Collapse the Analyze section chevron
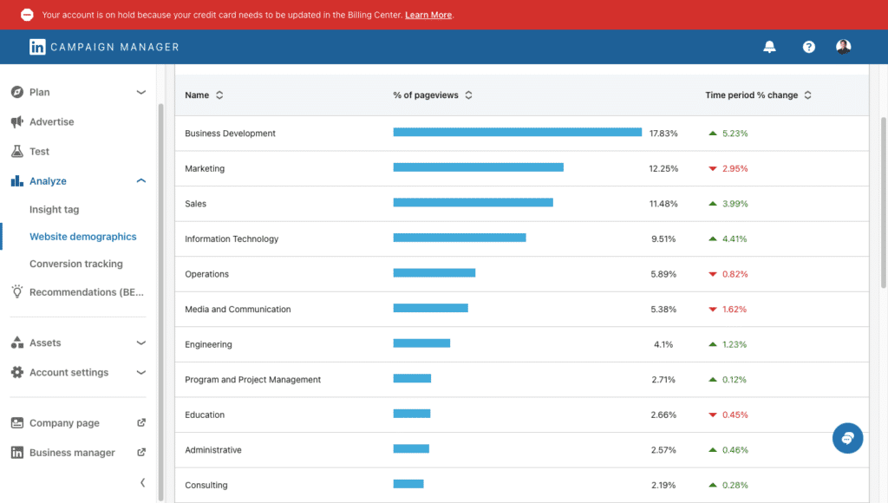888x503 pixels. point(141,180)
